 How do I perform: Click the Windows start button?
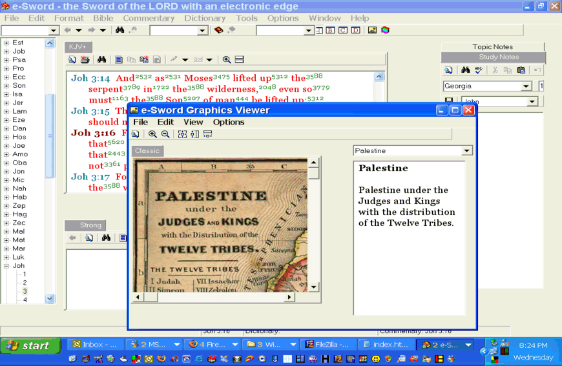31,345
